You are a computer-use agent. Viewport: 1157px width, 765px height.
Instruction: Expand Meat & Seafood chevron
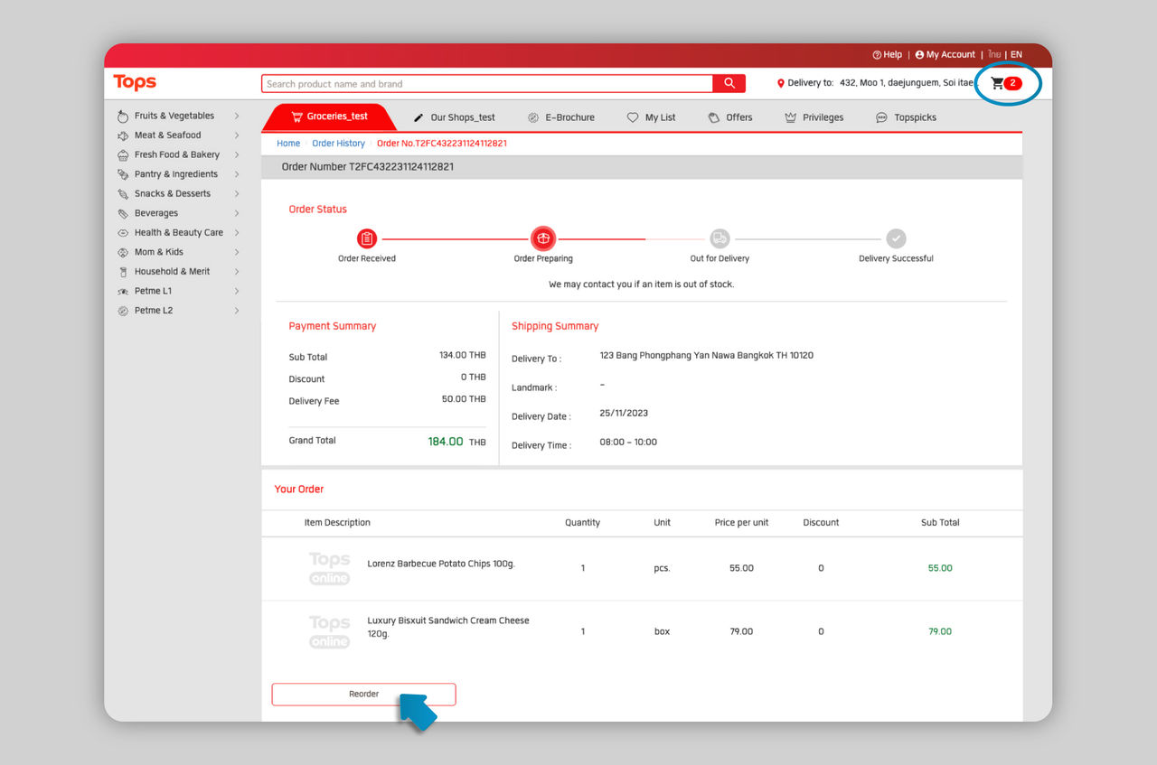point(237,135)
